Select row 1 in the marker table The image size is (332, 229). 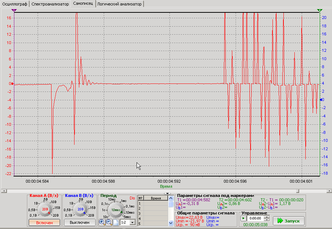(x=153, y=203)
